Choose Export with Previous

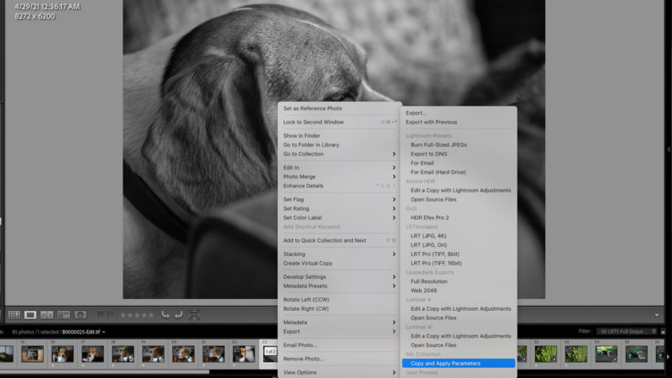431,122
